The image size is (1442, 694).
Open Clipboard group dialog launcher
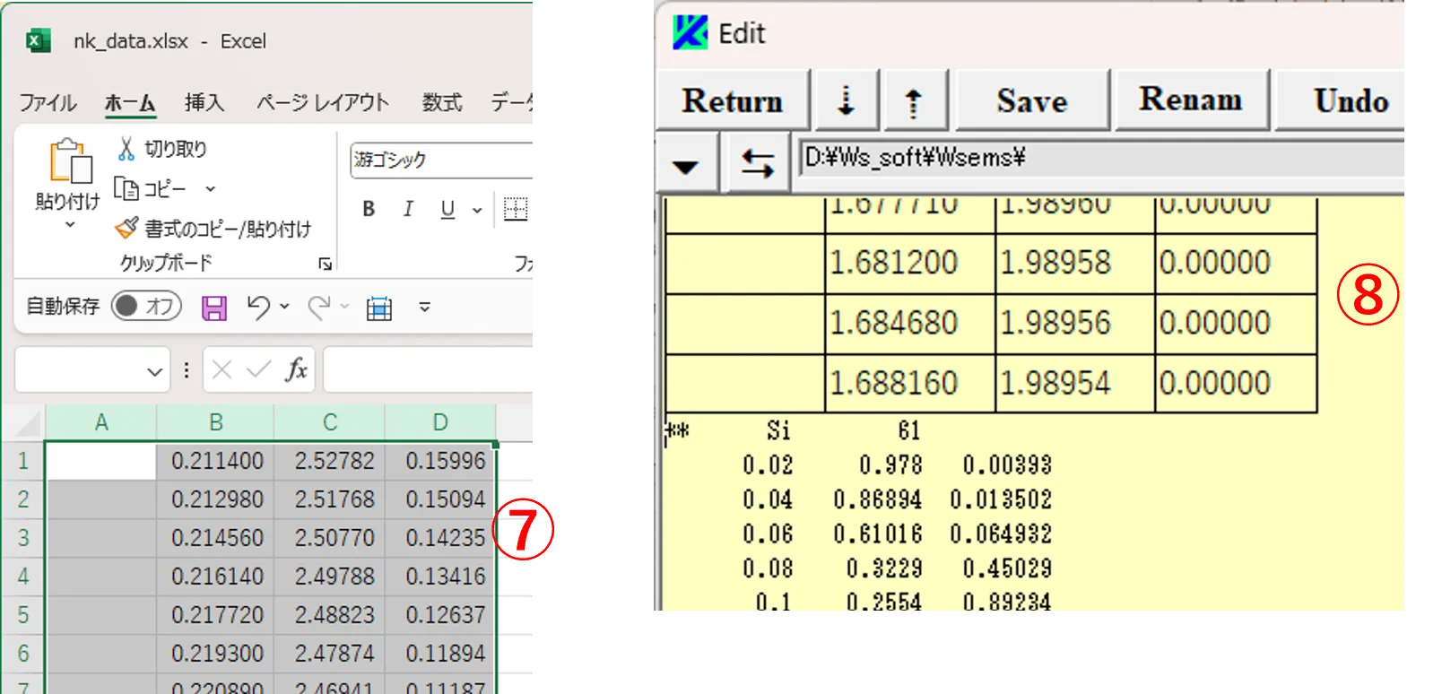(325, 264)
